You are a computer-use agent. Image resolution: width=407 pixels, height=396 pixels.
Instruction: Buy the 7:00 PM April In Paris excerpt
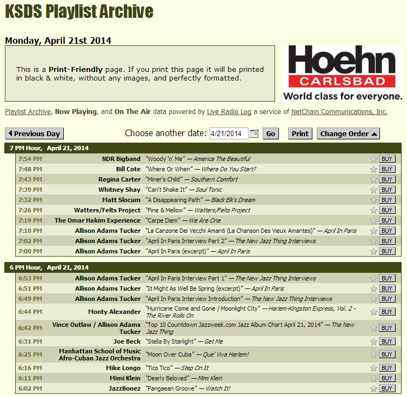[387, 251]
